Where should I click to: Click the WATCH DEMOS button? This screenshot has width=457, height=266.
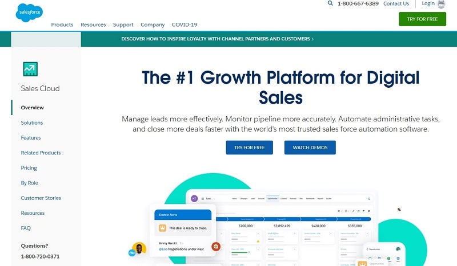coord(310,148)
